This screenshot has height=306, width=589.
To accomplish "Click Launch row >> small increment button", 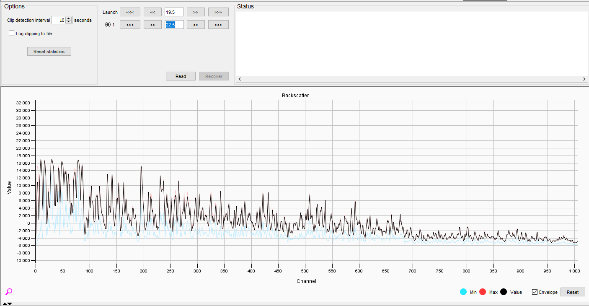I will pos(196,12).
